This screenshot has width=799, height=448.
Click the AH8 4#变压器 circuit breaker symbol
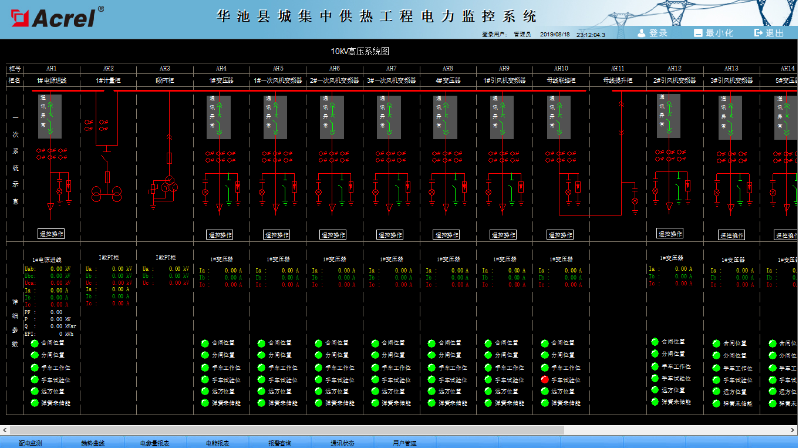pos(446,117)
